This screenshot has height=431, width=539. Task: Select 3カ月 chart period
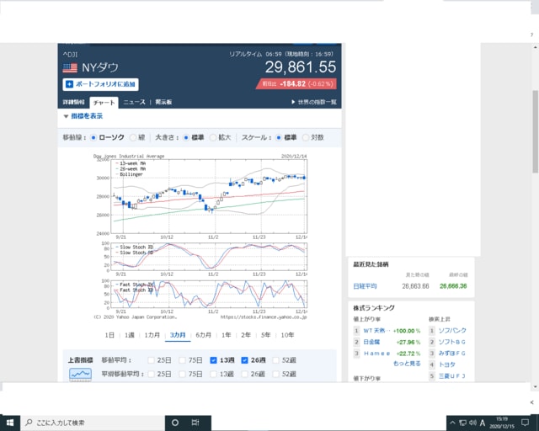[178, 335]
